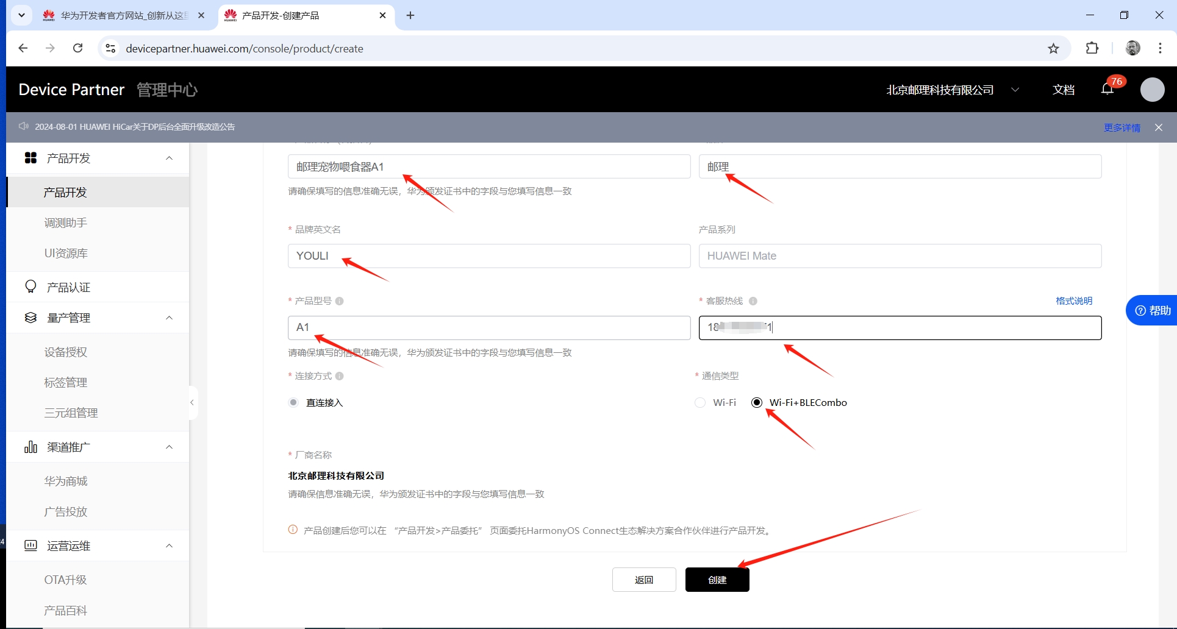Open the user account avatar in header
1177x629 pixels.
pos(1152,90)
